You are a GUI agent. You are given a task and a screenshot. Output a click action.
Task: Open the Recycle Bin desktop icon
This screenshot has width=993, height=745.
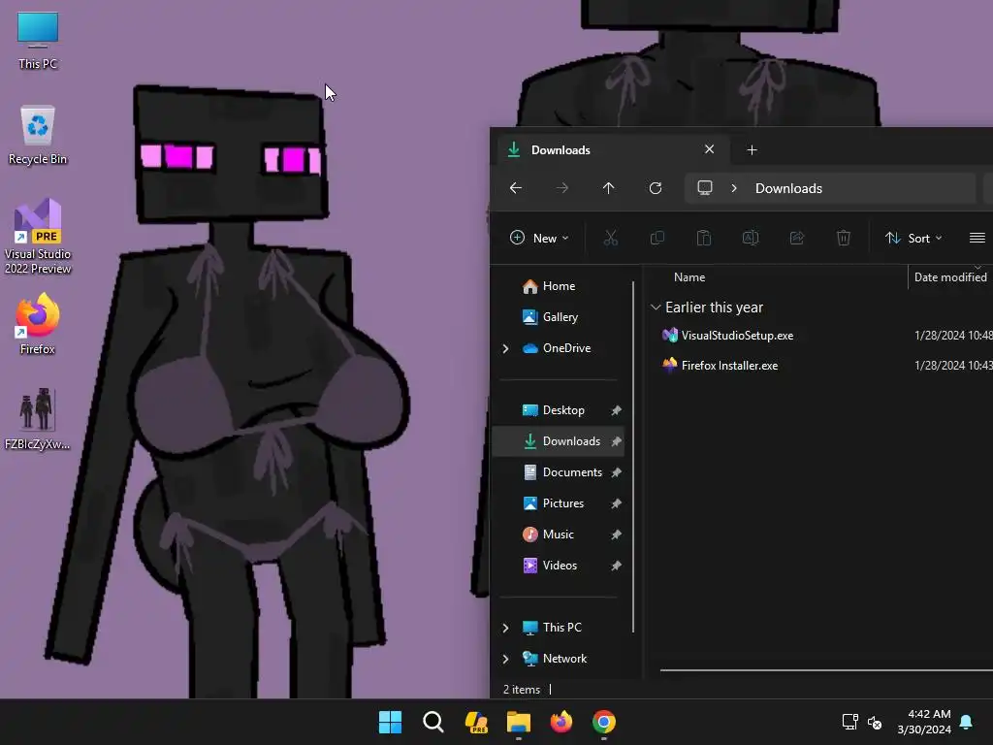pos(38,135)
